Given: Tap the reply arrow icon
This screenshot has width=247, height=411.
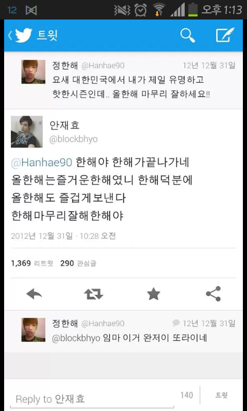Looking at the screenshot, I should [x=34, y=294].
